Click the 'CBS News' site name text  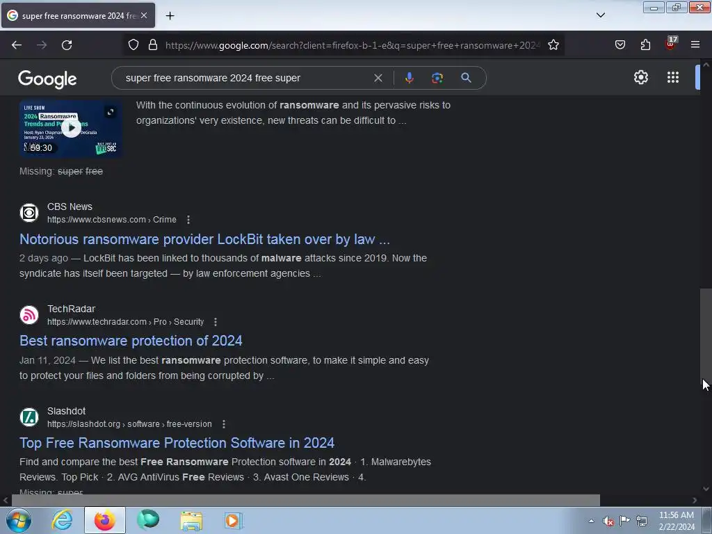point(70,207)
